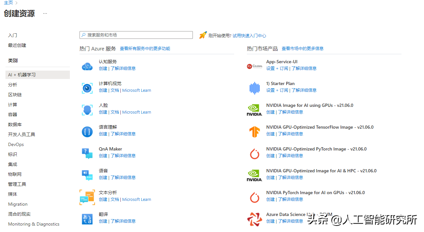
Task: Click 创建 for NVIDIA GPU-Optimized TensorFlow Image
Action: tap(270, 134)
